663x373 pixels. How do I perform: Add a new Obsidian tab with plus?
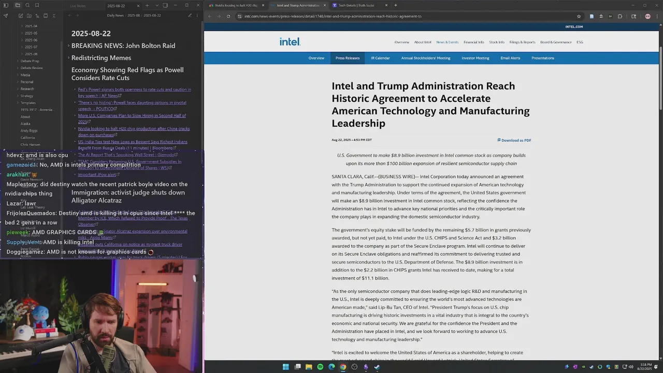(147, 5)
